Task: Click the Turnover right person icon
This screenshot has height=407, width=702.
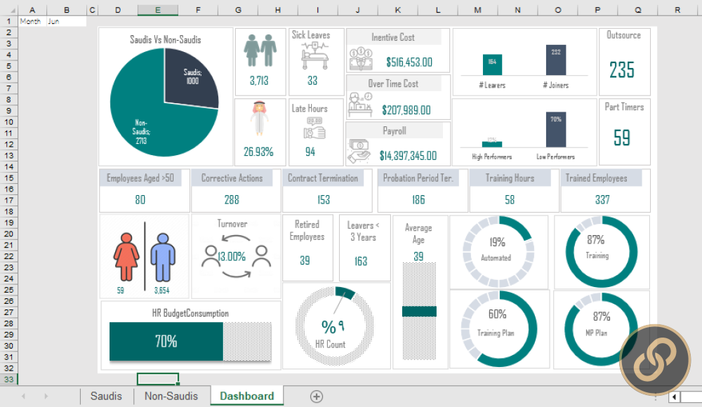Action: [261, 256]
